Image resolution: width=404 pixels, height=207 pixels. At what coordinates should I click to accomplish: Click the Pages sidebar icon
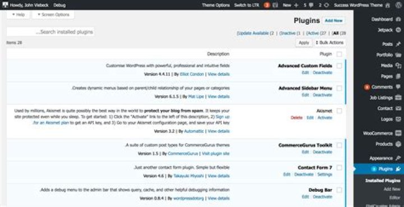coord(398,76)
